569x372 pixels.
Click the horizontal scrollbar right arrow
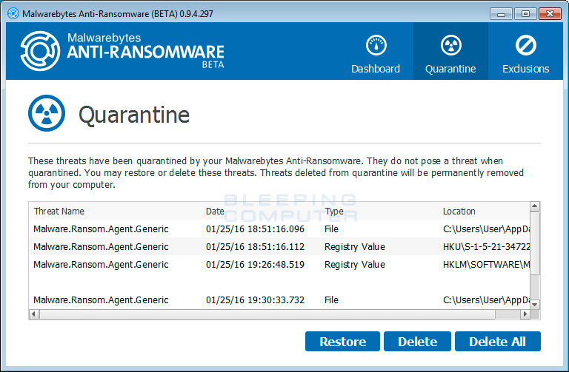(525, 314)
